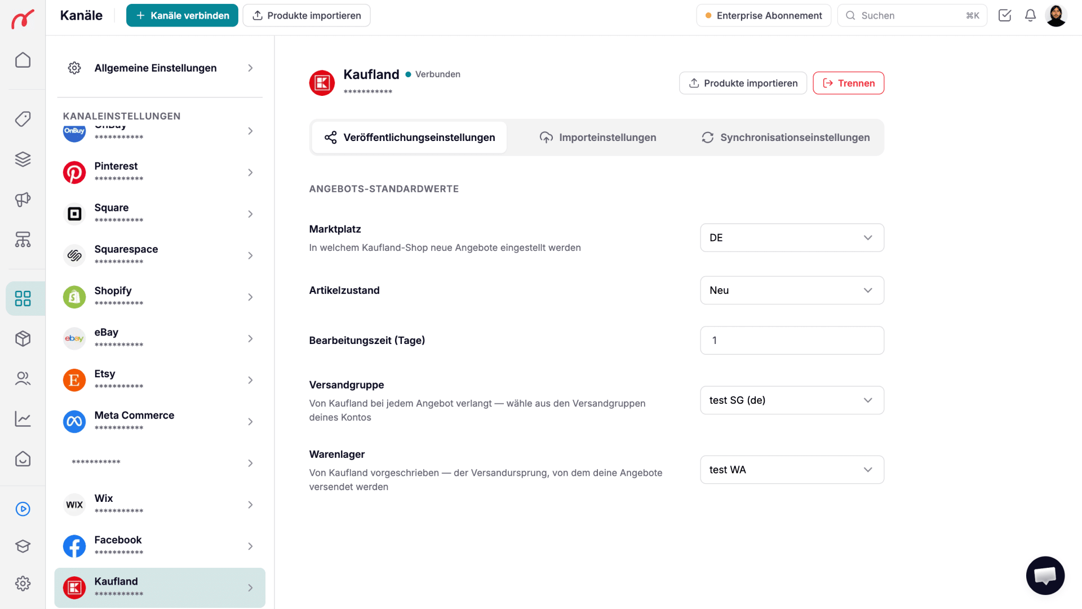The image size is (1082, 609).
Task: Open the megaphone marketing icon in sidebar
Action: (23, 200)
